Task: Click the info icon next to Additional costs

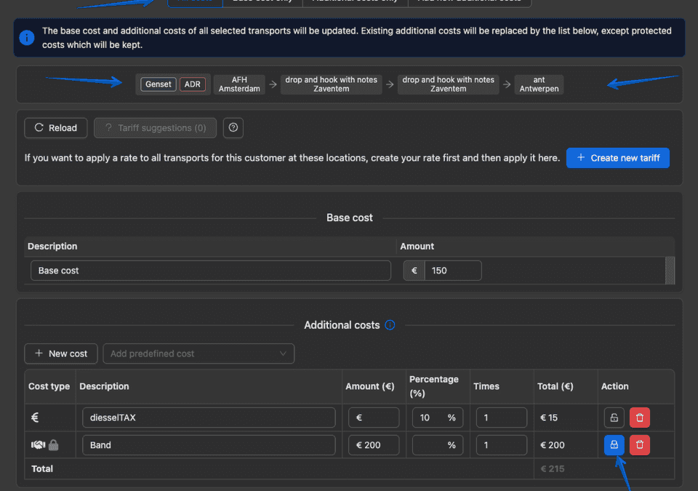Action: [x=390, y=325]
